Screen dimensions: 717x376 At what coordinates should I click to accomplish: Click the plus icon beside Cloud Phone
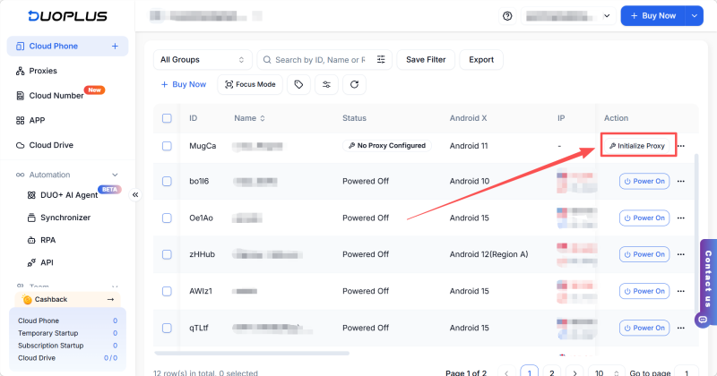point(114,46)
